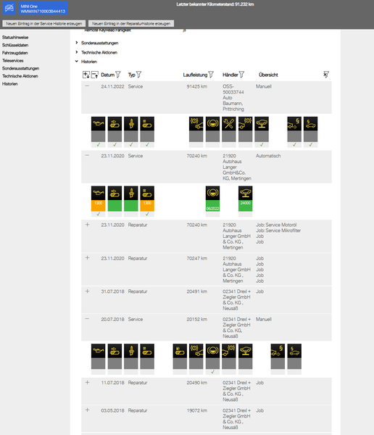Open the Händler column filter

pos(241,75)
